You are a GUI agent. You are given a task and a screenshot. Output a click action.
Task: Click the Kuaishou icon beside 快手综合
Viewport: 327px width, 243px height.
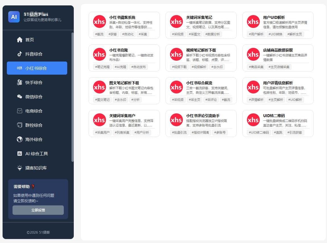click(x=20, y=82)
